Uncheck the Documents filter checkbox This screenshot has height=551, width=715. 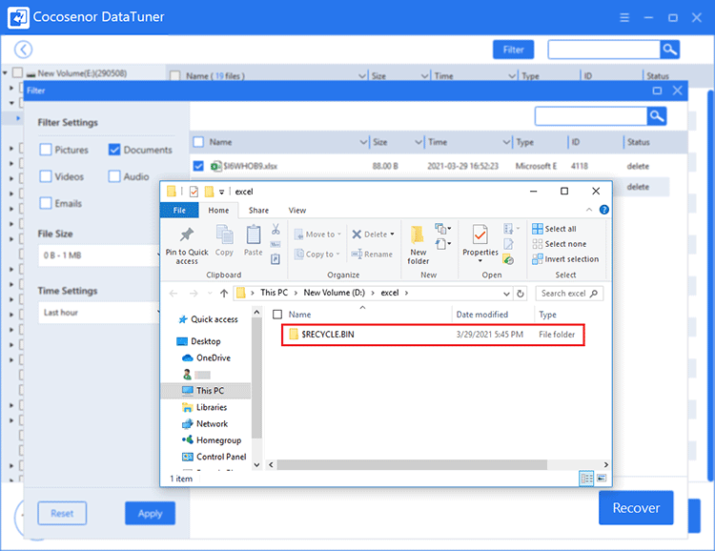[x=114, y=150]
